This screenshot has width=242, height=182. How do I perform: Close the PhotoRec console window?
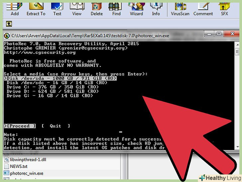coord(232,34)
